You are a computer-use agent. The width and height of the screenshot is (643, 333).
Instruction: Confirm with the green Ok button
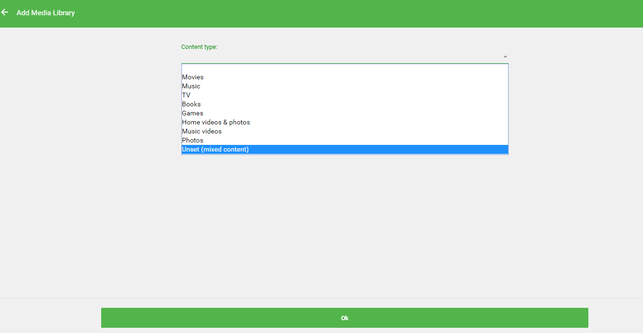click(x=345, y=318)
